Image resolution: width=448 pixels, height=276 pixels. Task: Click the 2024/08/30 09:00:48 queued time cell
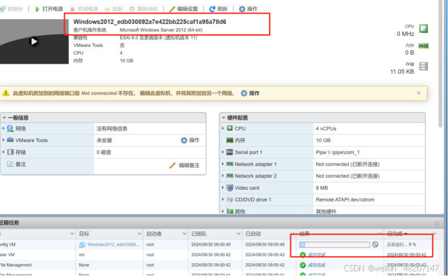(x=210, y=245)
